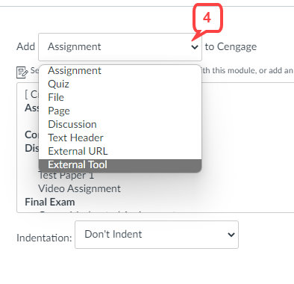The width and height of the screenshot is (294, 284).
Task: Click the Add combo box showing Assignment
Action: pyautogui.click(x=120, y=47)
